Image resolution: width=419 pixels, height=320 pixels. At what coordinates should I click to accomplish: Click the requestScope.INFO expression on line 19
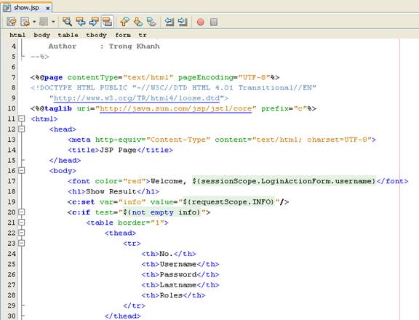pyautogui.click(x=228, y=202)
